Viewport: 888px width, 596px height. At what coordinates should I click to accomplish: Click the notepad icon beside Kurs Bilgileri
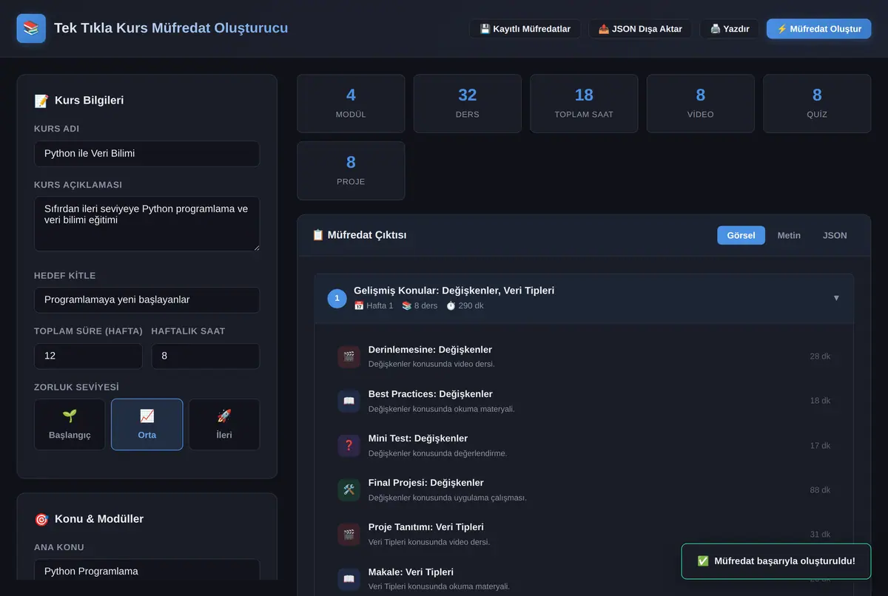[x=41, y=101]
